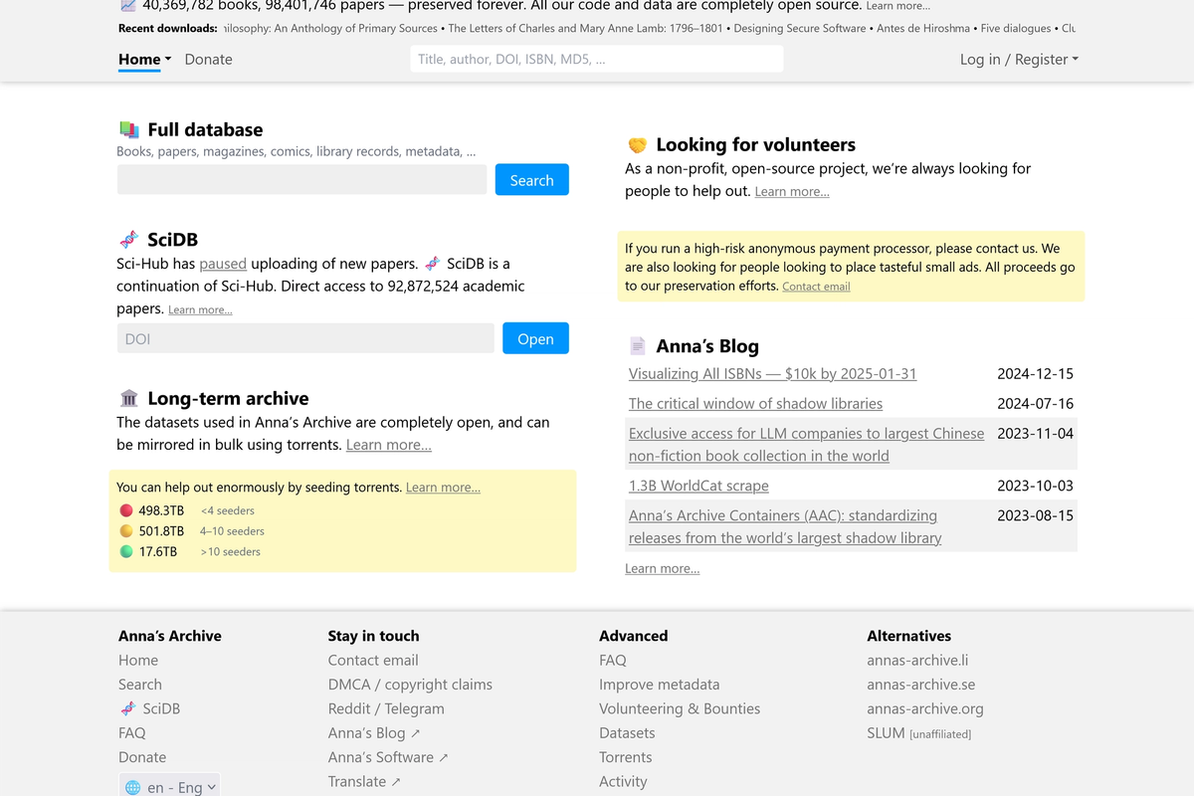
Task: Open blog post Visualizing All ISBNs
Action: point(773,374)
